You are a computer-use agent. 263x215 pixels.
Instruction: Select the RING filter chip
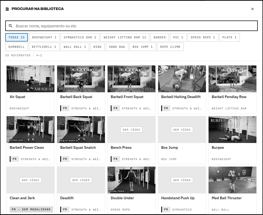coord(97,47)
